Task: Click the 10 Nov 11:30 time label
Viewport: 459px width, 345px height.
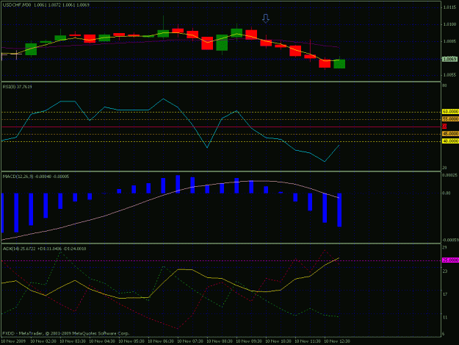Action: tap(308, 341)
